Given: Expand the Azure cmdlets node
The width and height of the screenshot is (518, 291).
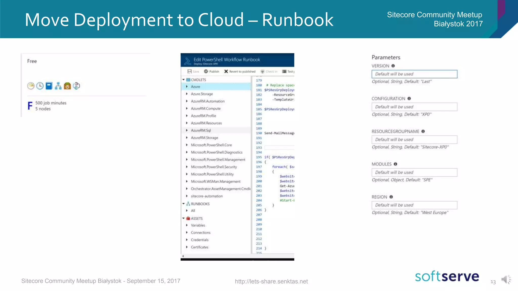Looking at the screenshot, I should 187,87.
